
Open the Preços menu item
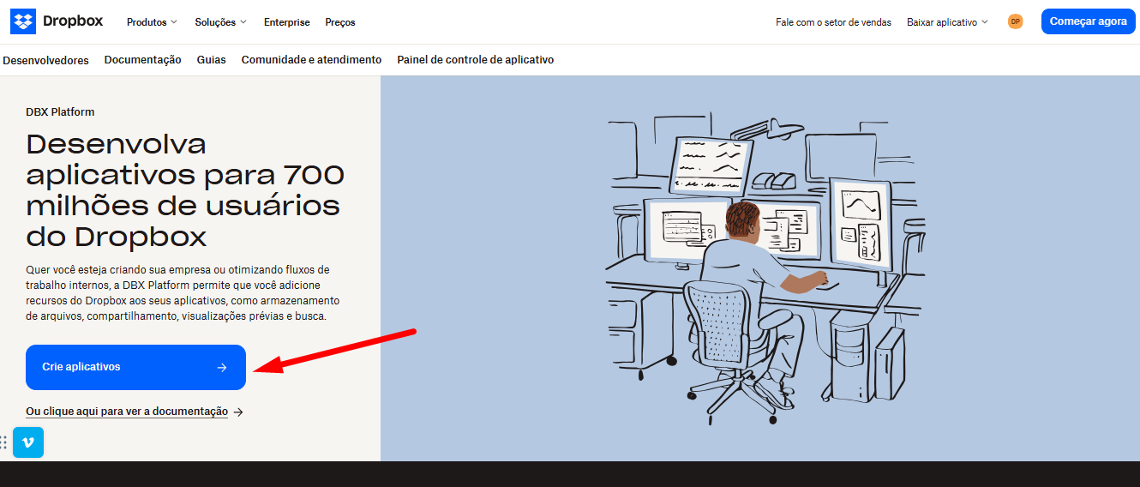pos(340,22)
